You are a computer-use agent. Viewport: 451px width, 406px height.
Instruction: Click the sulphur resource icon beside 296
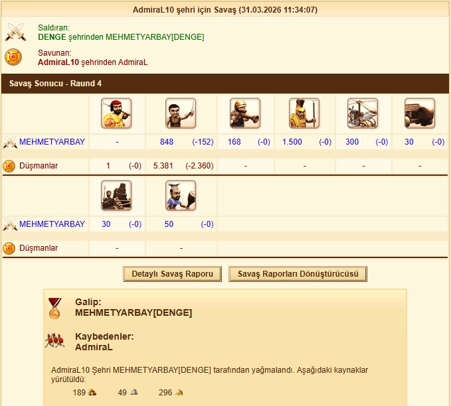[x=179, y=392]
